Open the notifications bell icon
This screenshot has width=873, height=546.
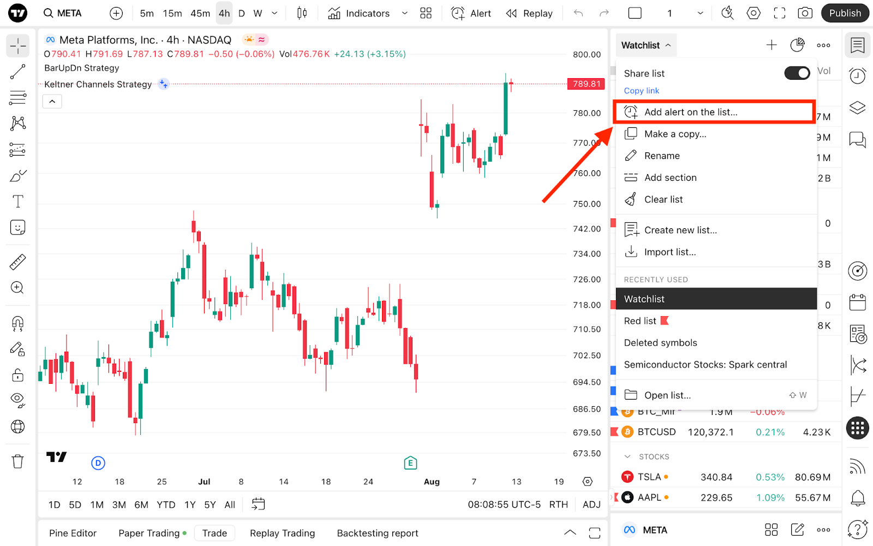point(858,497)
